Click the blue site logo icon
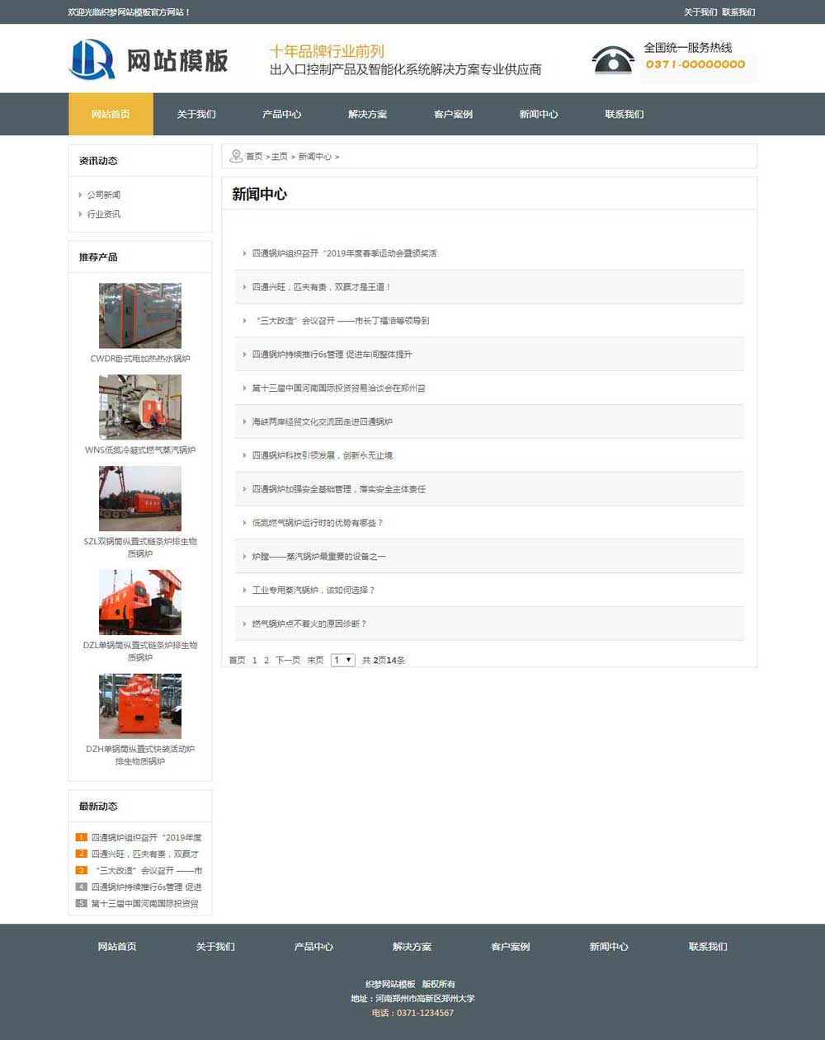825x1040 pixels. tap(92, 59)
